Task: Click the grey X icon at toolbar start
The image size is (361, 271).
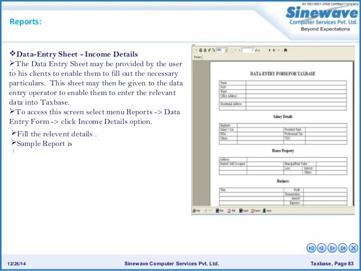Action: (196, 50)
